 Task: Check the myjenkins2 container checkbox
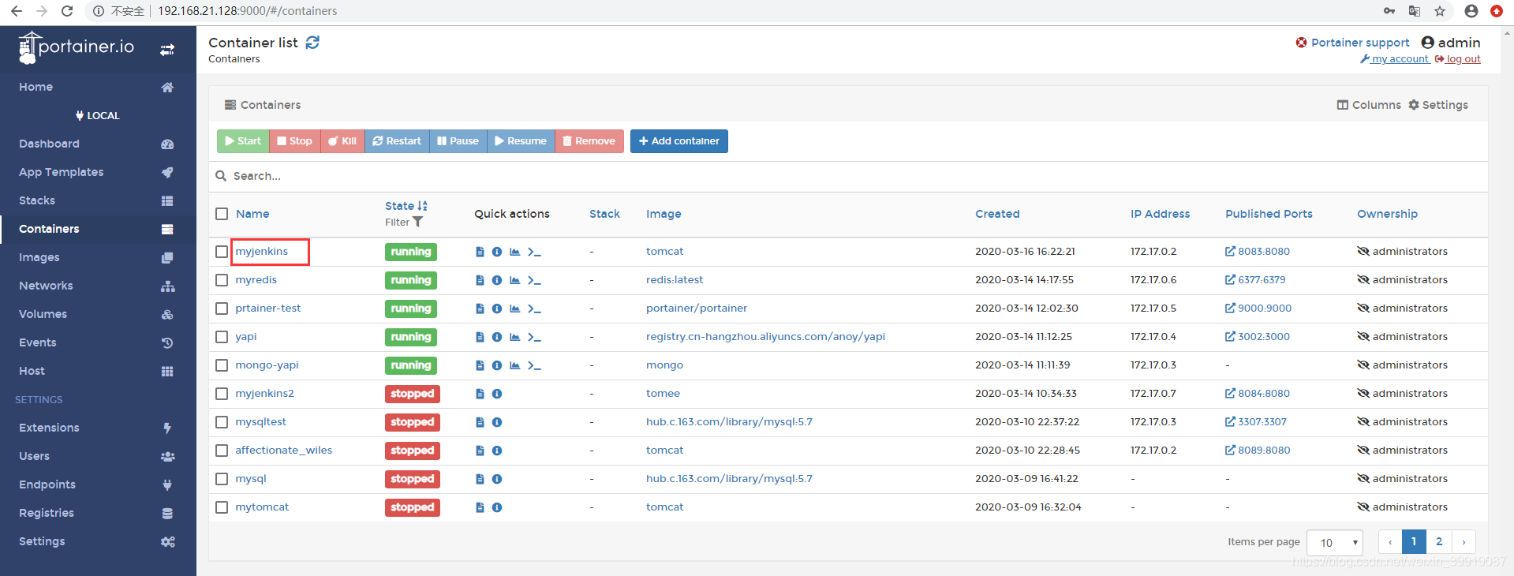(222, 394)
